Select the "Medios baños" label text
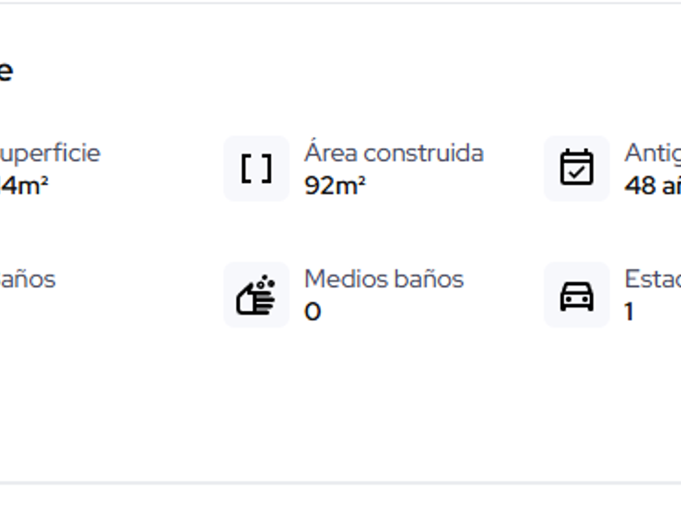 (383, 279)
